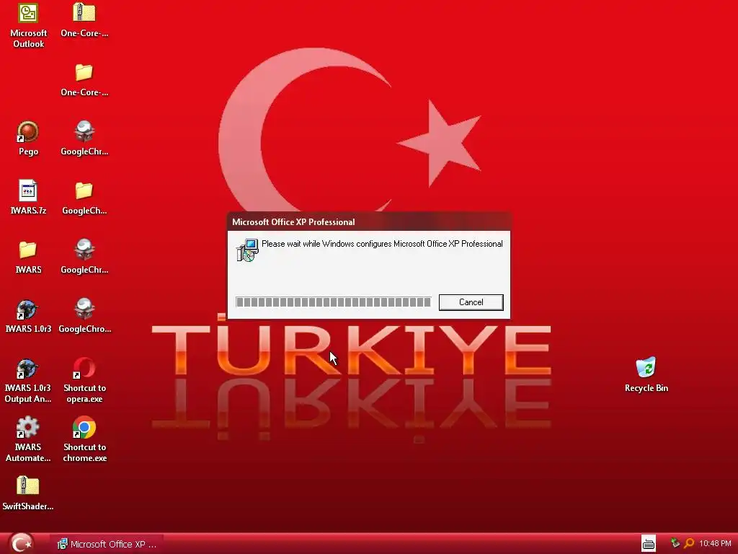Screen dimensions: 738x554
Task: Click the Microsoft Office XP taskbar button
Action: [107, 544]
